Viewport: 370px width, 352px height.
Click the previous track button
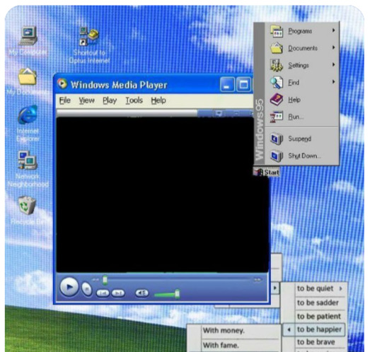pos(103,293)
